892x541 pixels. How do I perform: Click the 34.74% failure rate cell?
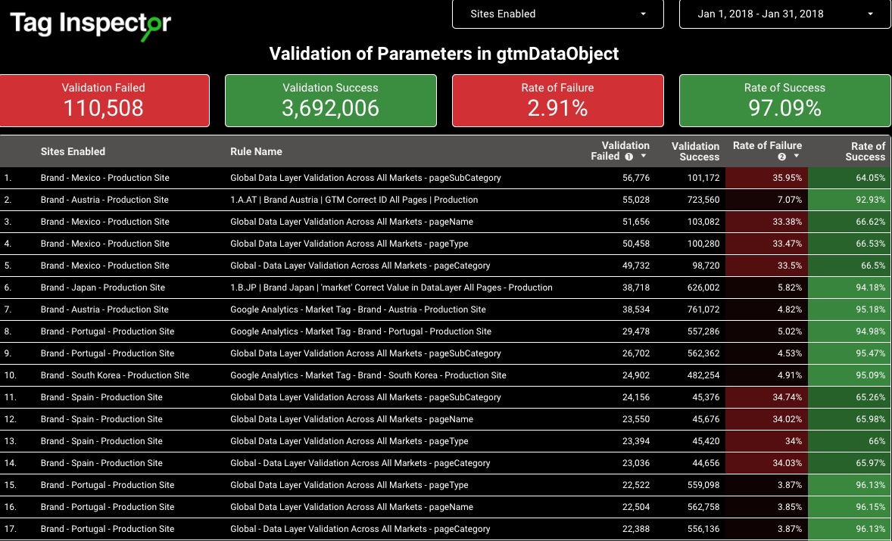[766, 397]
